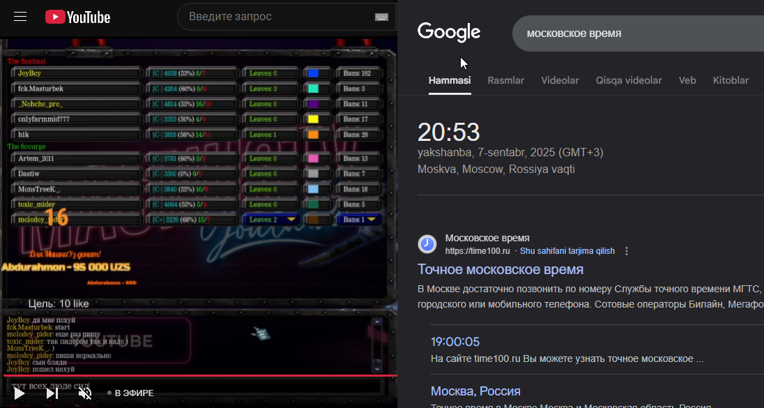Click The Scourge team header
The width and height of the screenshot is (764, 408).
coord(26,146)
